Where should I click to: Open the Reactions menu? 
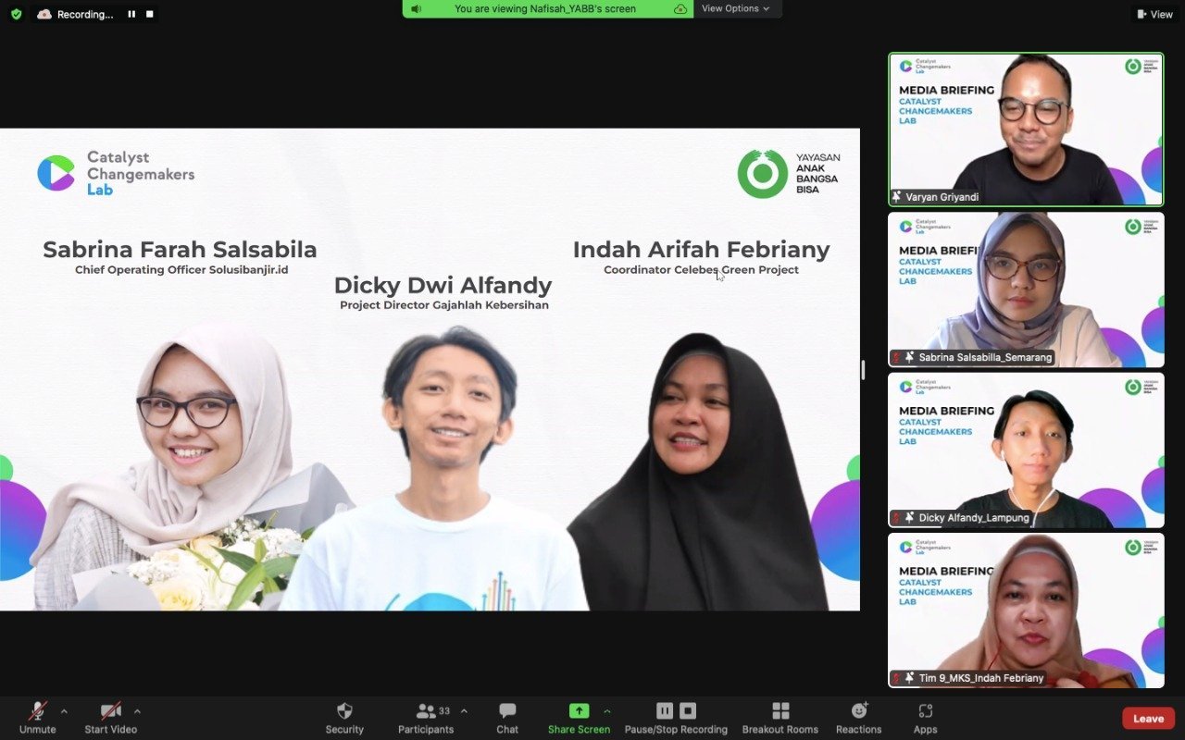click(x=859, y=718)
